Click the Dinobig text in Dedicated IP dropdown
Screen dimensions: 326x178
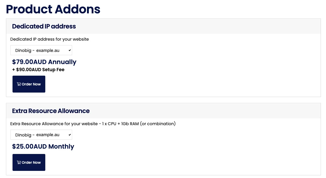(x=23, y=50)
